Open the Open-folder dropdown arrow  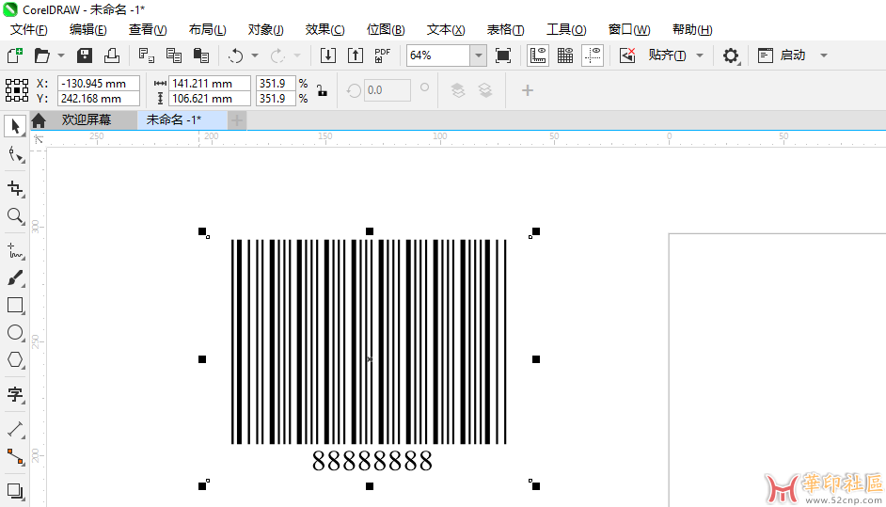61,55
